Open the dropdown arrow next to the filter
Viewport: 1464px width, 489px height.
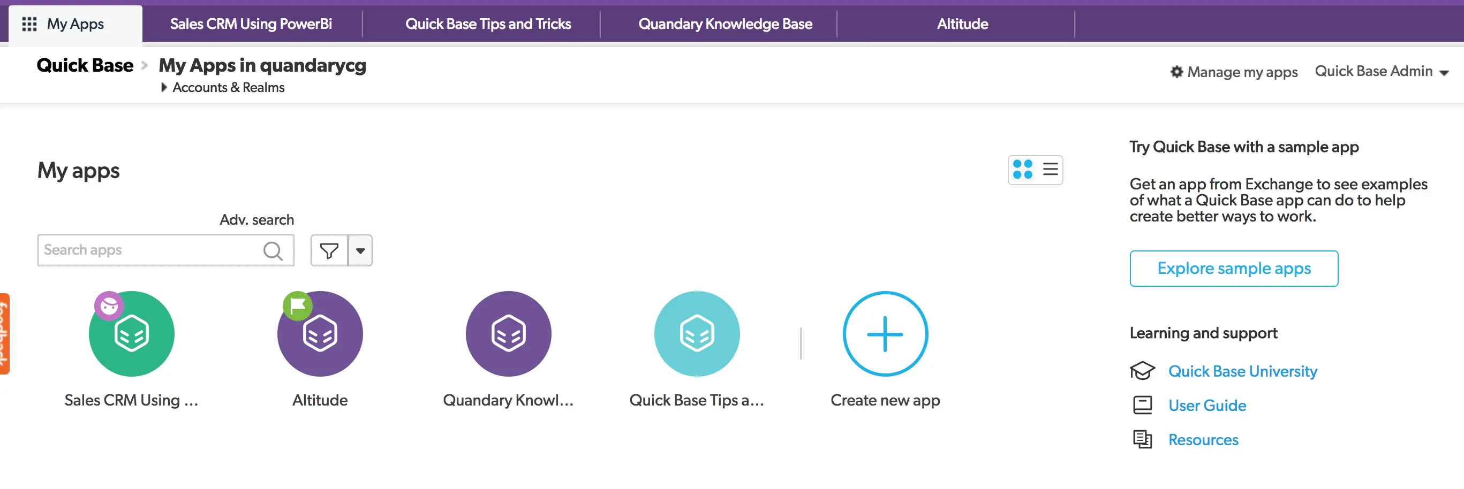[360, 250]
